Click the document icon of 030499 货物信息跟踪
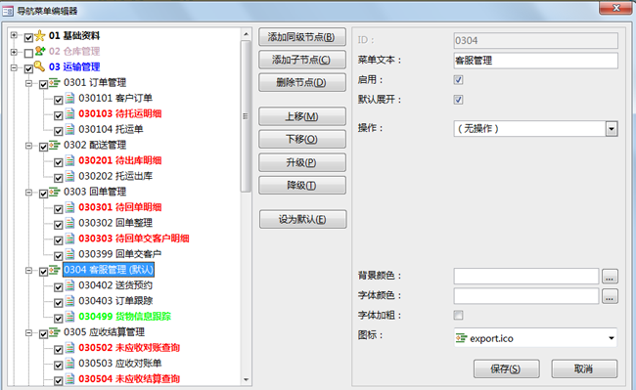The height and width of the screenshot is (390, 636). coord(69,317)
